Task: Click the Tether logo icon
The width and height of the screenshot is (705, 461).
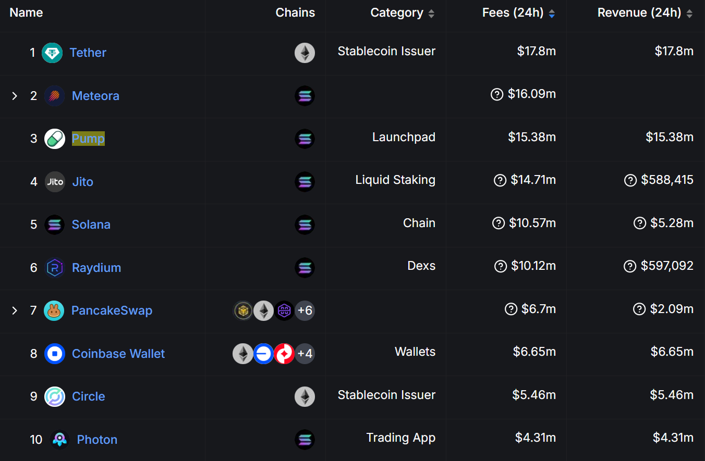Action: (52, 53)
